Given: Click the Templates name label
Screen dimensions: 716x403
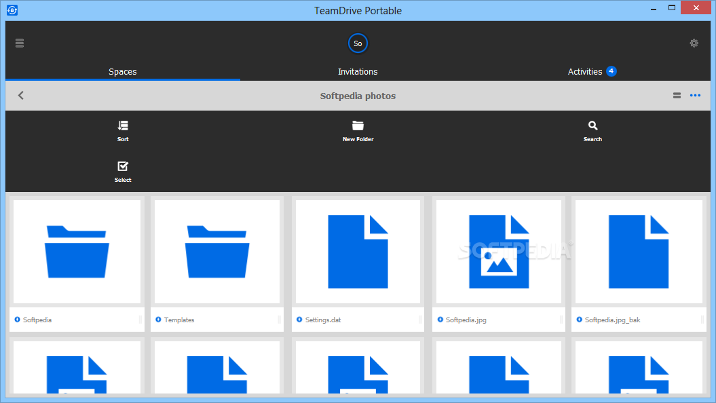Looking at the screenshot, I should (179, 320).
